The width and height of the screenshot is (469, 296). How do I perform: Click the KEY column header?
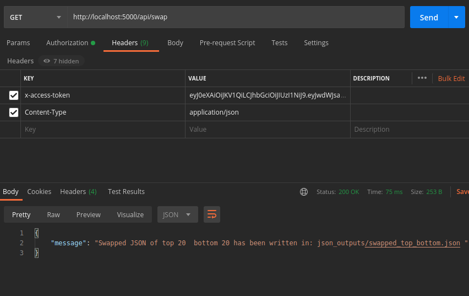pos(29,78)
